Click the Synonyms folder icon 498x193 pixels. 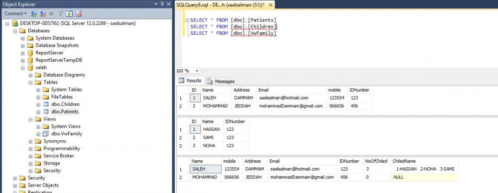[38, 141]
